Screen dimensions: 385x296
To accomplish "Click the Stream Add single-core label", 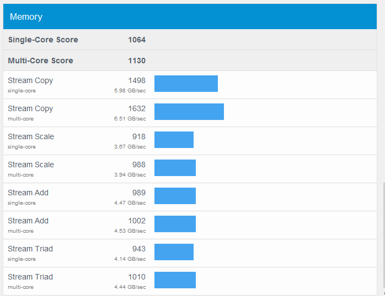I will point(28,193).
